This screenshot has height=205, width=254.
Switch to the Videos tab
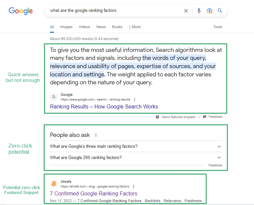click(84, 27)
